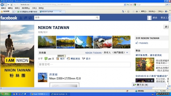Click the red Stop loading icon

pos(131,5)
